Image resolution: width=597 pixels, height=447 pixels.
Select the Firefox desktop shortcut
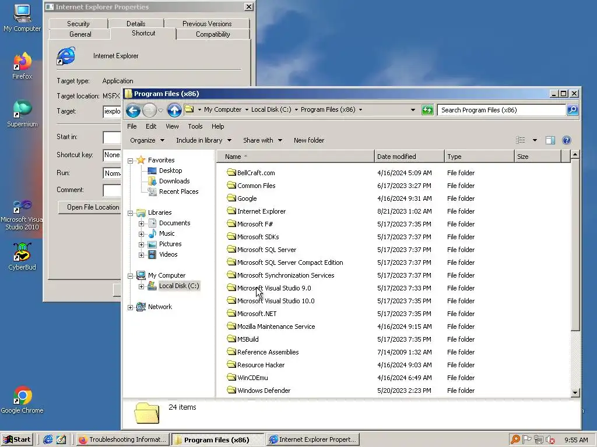coord(22,65)
